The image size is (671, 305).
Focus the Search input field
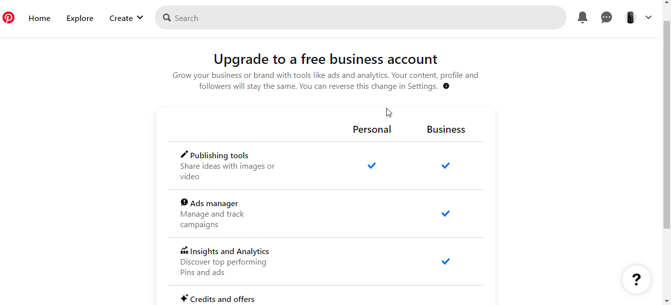pyautogui.click(x=361, y=18)
